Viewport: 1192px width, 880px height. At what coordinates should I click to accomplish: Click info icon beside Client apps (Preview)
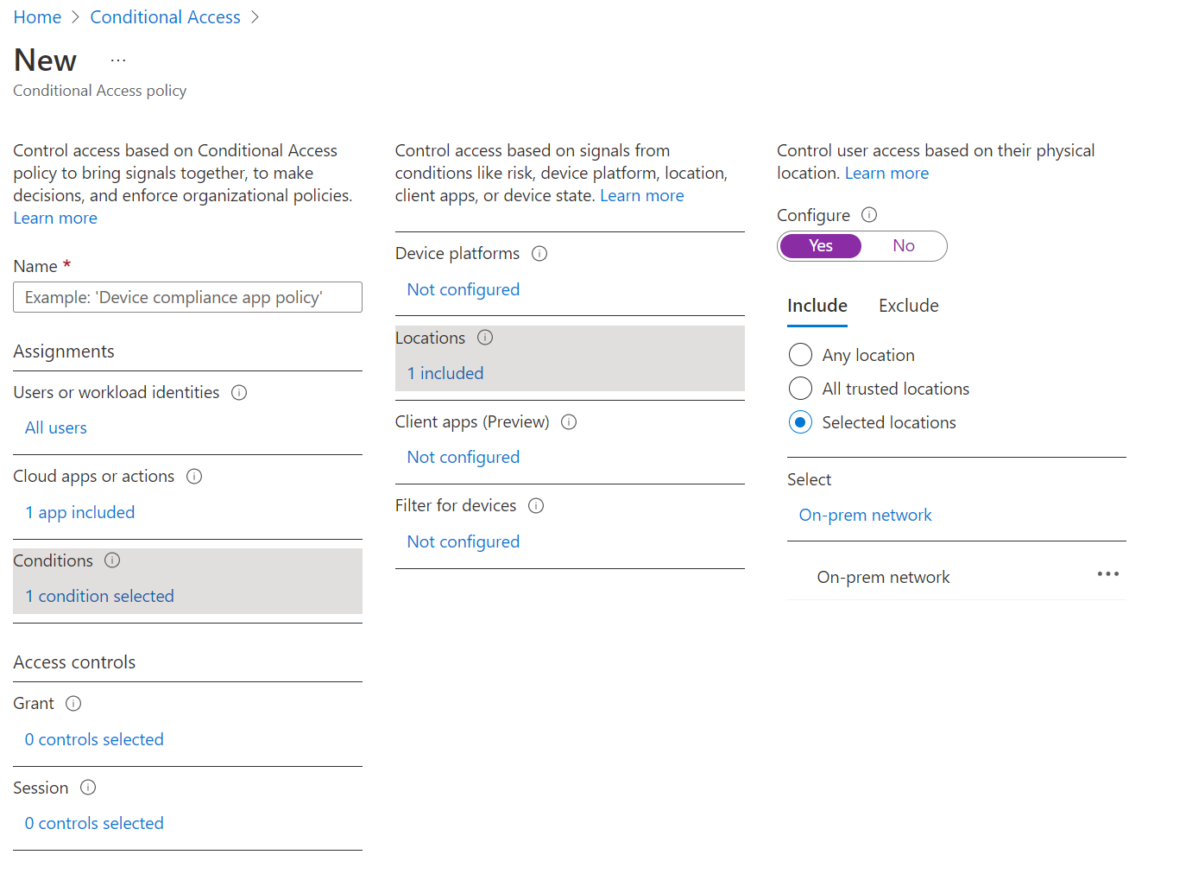coord(569,422)
